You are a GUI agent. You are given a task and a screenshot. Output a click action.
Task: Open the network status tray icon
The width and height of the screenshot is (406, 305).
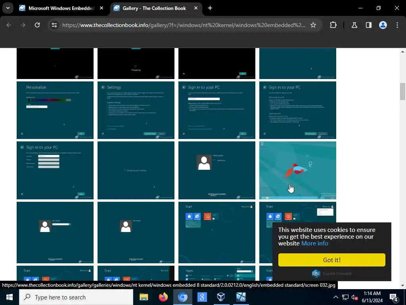tap(345, 297)
